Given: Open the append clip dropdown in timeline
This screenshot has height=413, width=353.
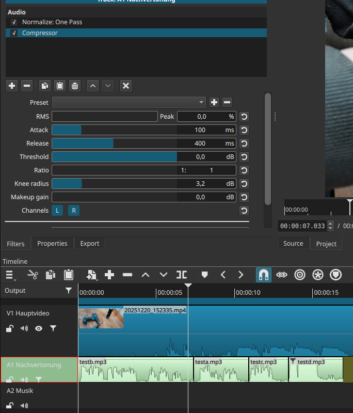Looking at the screenshot, I should pyautogui.click(x=92, y=275).
